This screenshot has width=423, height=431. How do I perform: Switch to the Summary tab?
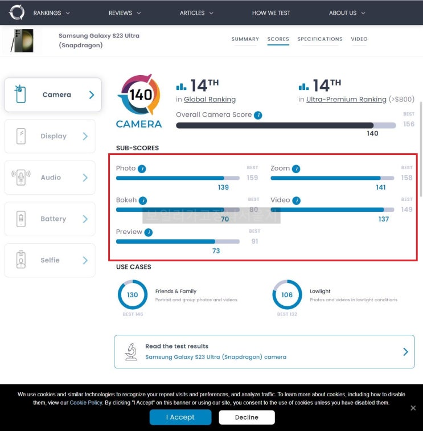pos(245,39)
